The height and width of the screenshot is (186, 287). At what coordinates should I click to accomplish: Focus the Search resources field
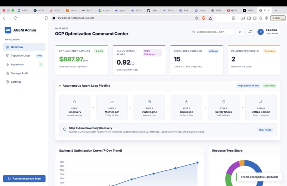212,32
